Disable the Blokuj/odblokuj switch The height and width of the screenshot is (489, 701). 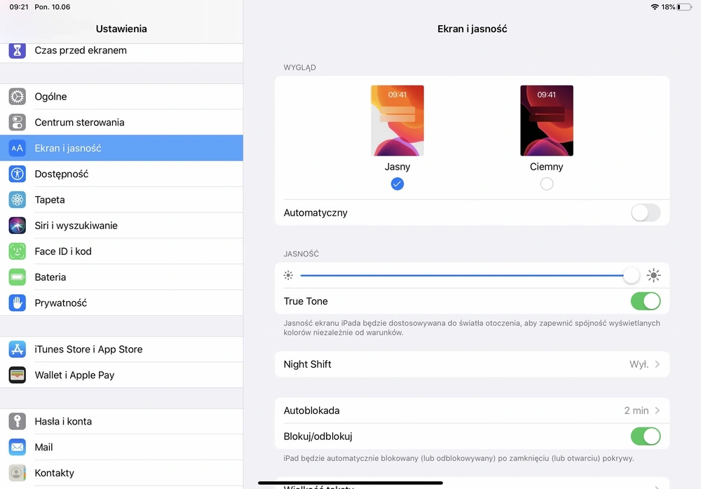[645, 436]
